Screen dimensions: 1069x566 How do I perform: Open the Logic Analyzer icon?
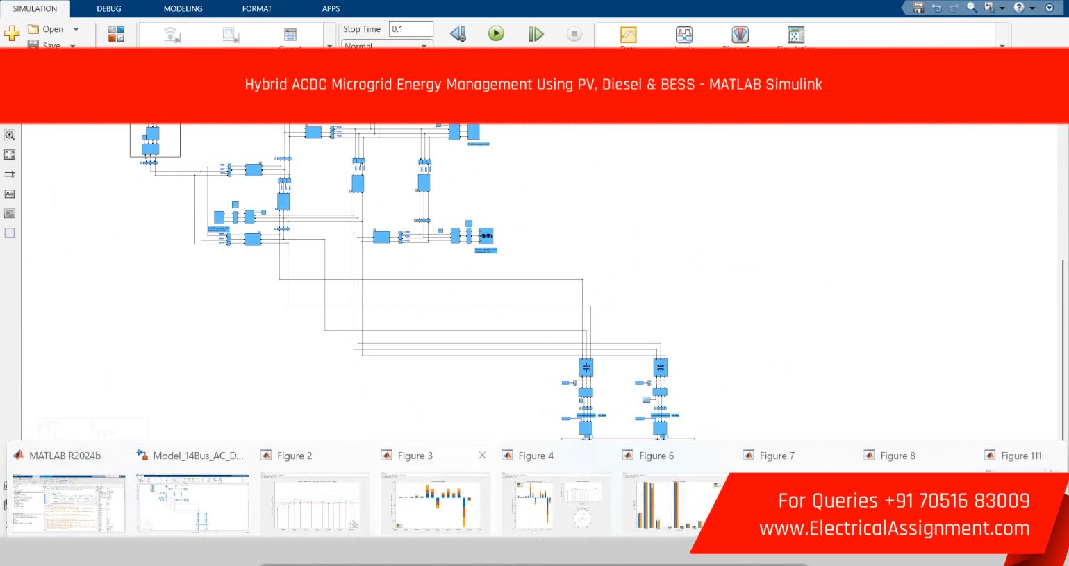(x=684, y=35)
